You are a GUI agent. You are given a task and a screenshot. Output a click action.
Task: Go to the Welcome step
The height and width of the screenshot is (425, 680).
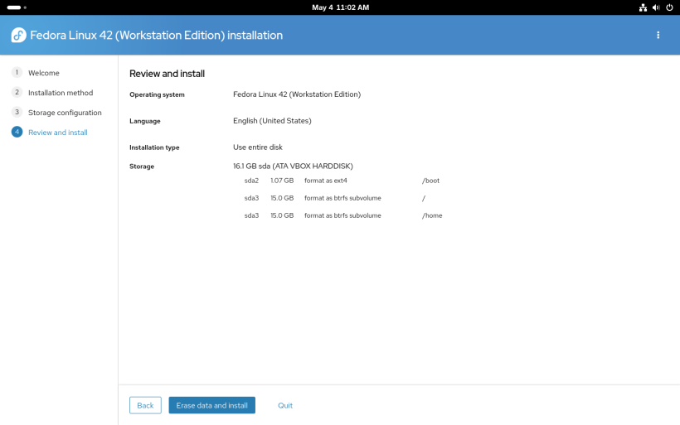44,73
